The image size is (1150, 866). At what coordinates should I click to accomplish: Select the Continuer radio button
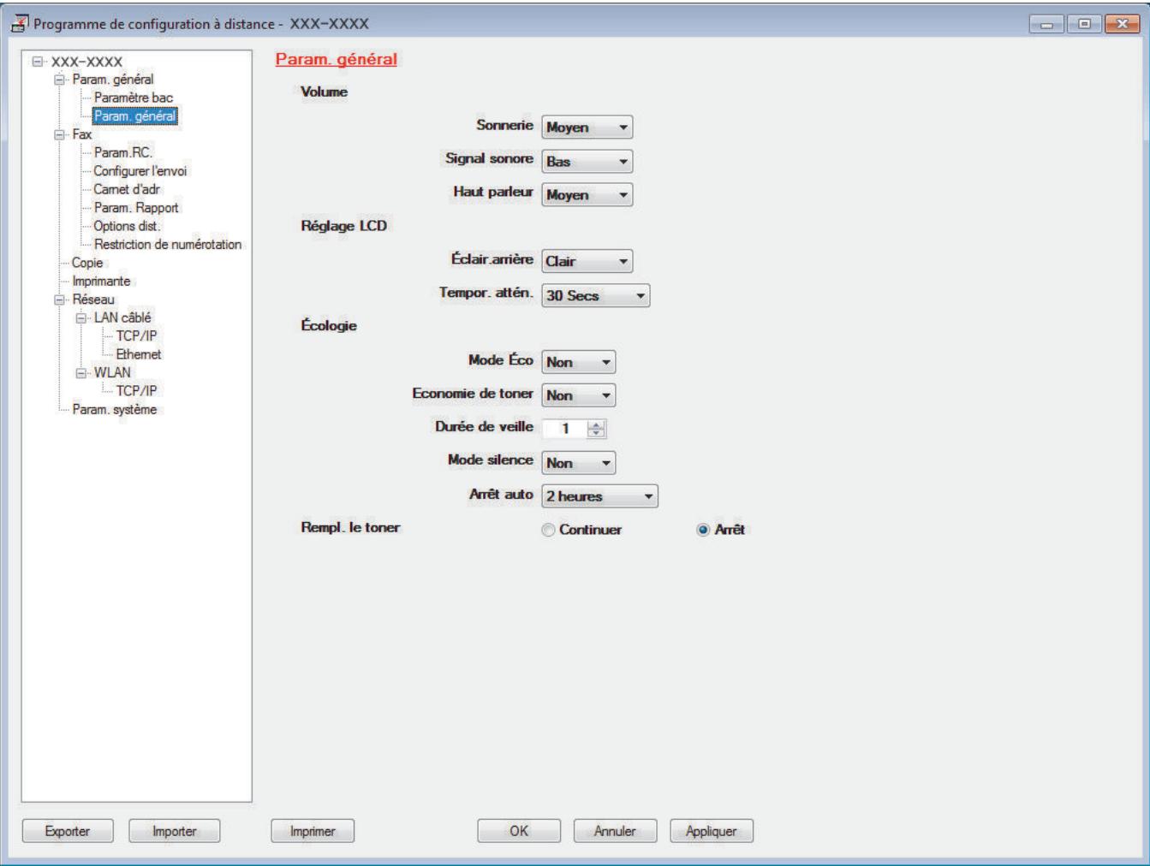[548, 531]
